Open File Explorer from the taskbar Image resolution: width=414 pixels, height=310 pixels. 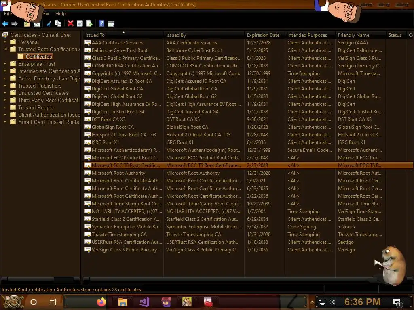pyautogui.click(x=123, y=302)
